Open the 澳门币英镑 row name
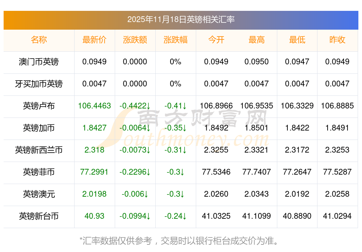362x252 pixels. [x=39, y=62]
